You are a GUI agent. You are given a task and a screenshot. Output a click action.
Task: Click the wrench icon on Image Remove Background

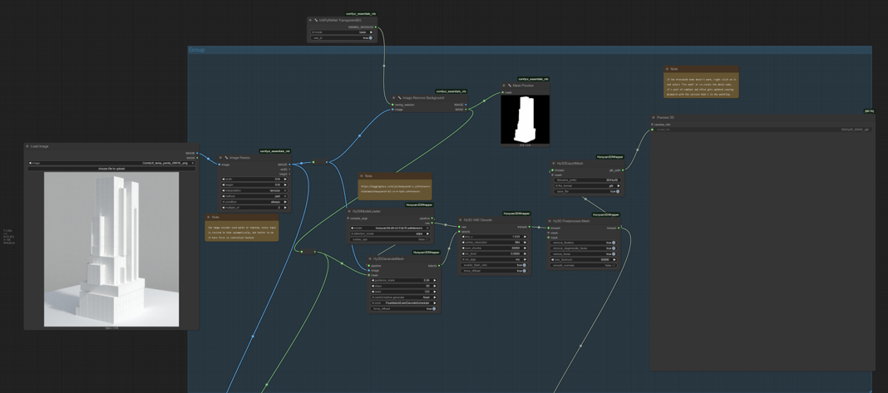click(x=399, y=97)
